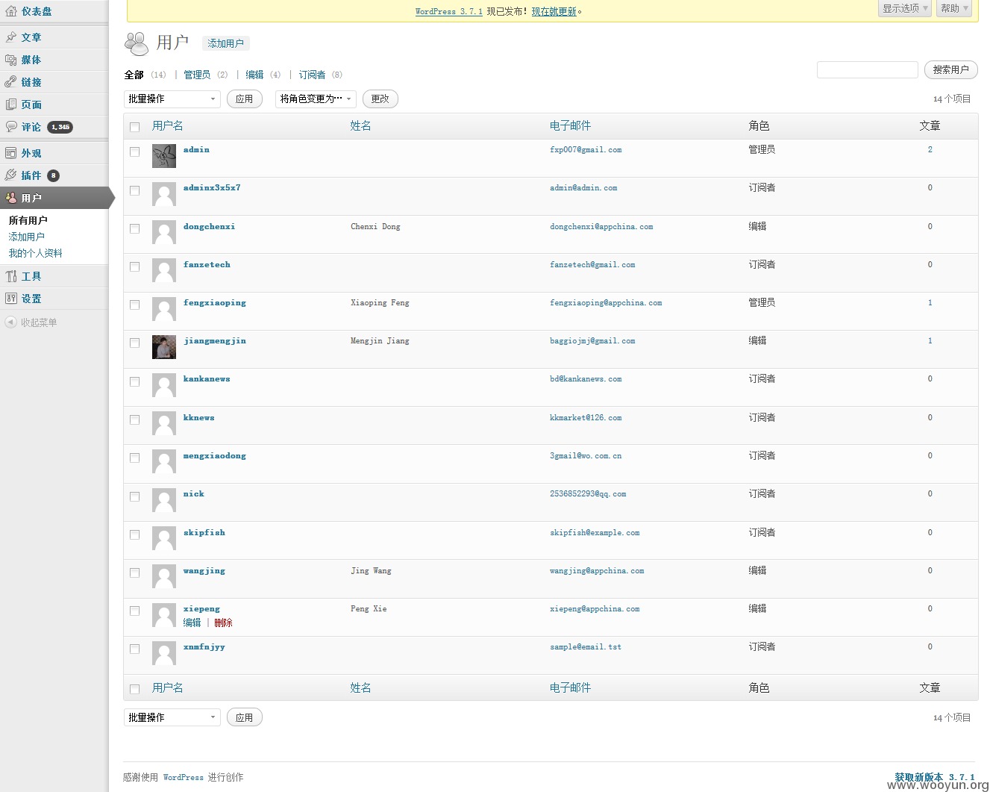Screen dimensions: 990x792
Task: Click the comments count badge 1,345
Action: (60, 127)
